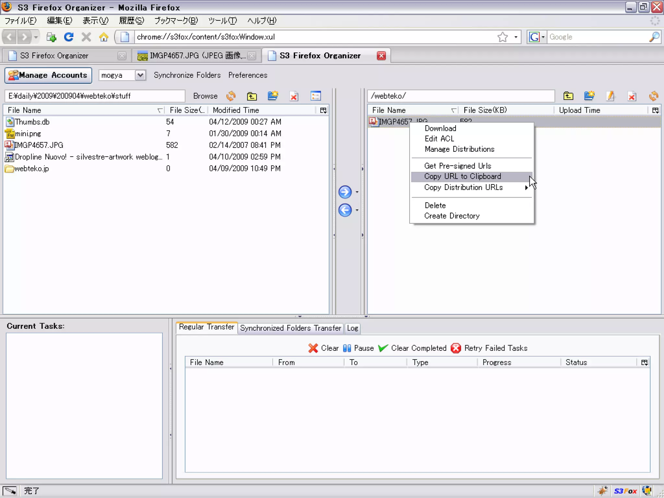Click the status bar icon right of S3Fox
The width and height of the screenshot is (664, 498).
click(647, 491)
